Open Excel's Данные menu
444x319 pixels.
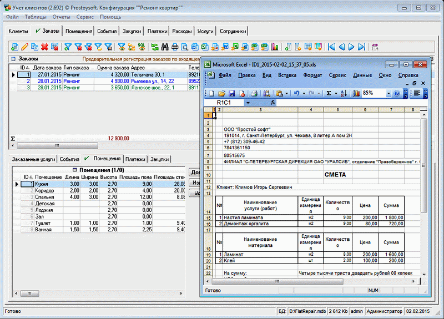[x=362, y=75]
